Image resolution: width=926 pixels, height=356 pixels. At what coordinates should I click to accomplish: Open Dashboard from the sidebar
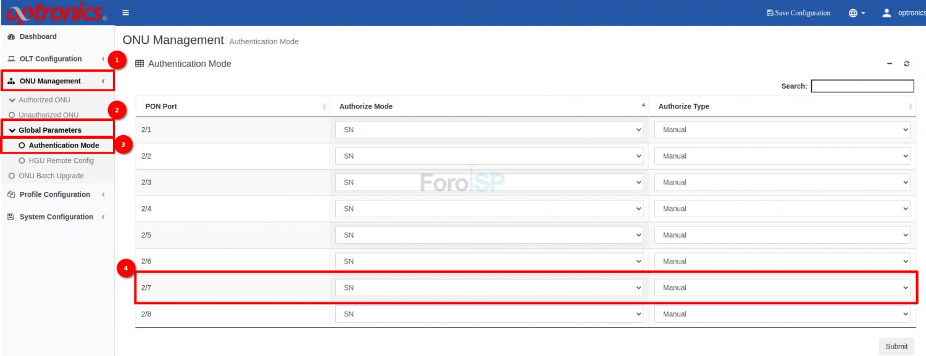click(x=38, y=36)
